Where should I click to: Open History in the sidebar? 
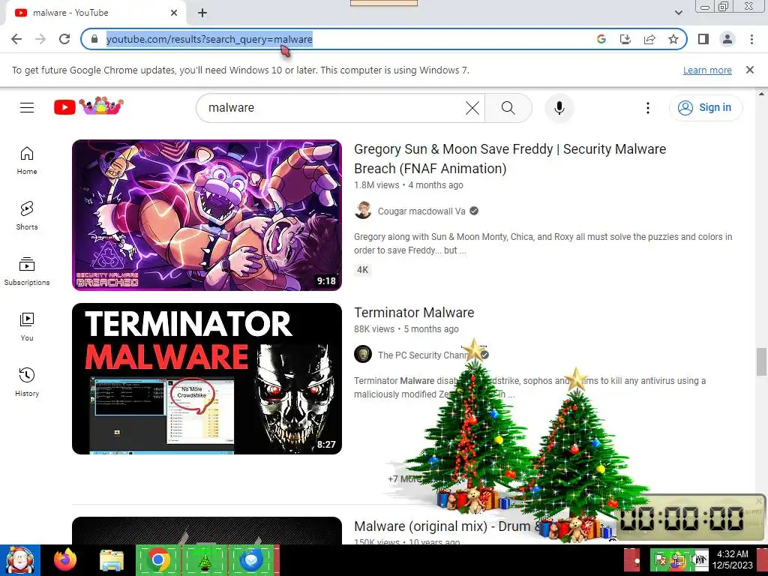click(27, 382)
